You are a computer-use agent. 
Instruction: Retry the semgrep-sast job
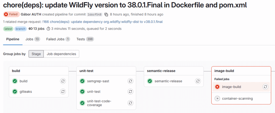click(130, 81)
